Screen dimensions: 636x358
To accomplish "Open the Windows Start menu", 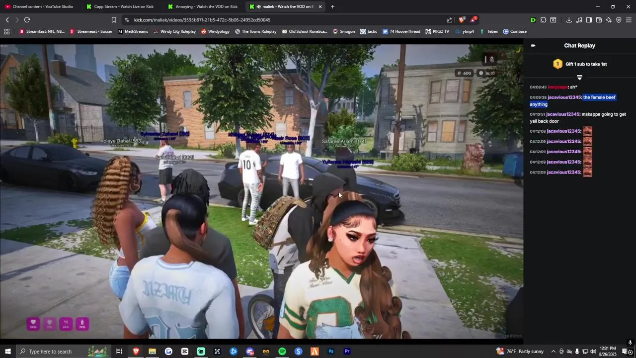I will point(7,352).
